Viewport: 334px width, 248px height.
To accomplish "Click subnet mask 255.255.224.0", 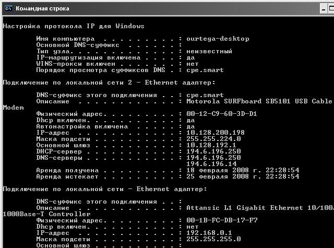I will click(x=213, y=139).
